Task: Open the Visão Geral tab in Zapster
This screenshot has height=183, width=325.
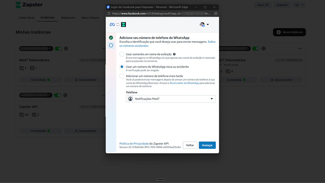Action: coord(26,18)
